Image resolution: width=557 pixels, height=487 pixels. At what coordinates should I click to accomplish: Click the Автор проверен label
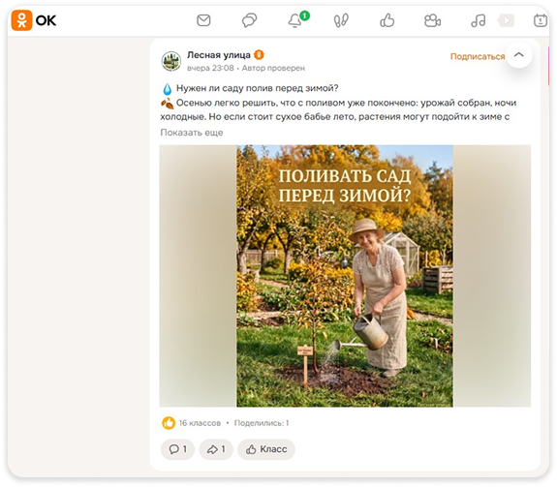pyautogui.click(x=273, y=68)
